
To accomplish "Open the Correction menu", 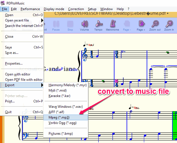I will pos(76,9).
